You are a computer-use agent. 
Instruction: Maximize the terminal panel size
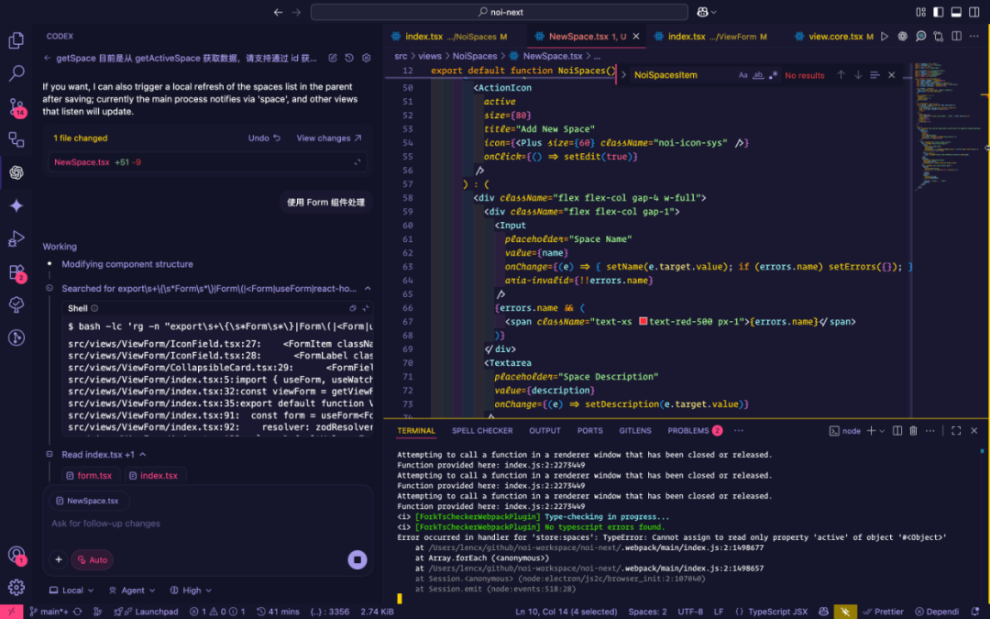tap(956, 431)
